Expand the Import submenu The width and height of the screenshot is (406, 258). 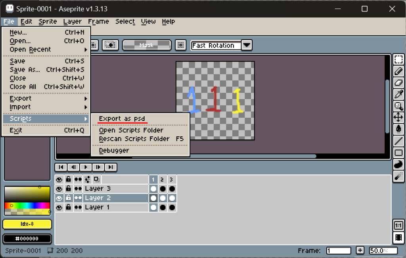pyautogui.click(x=47, y=107)
